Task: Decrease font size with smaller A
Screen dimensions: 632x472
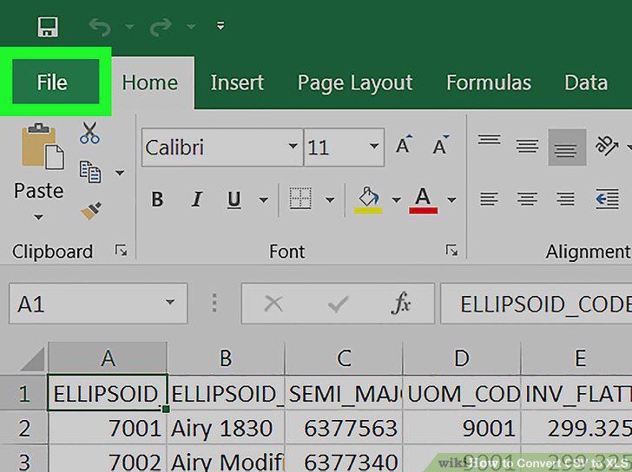Action: (441, 146)
